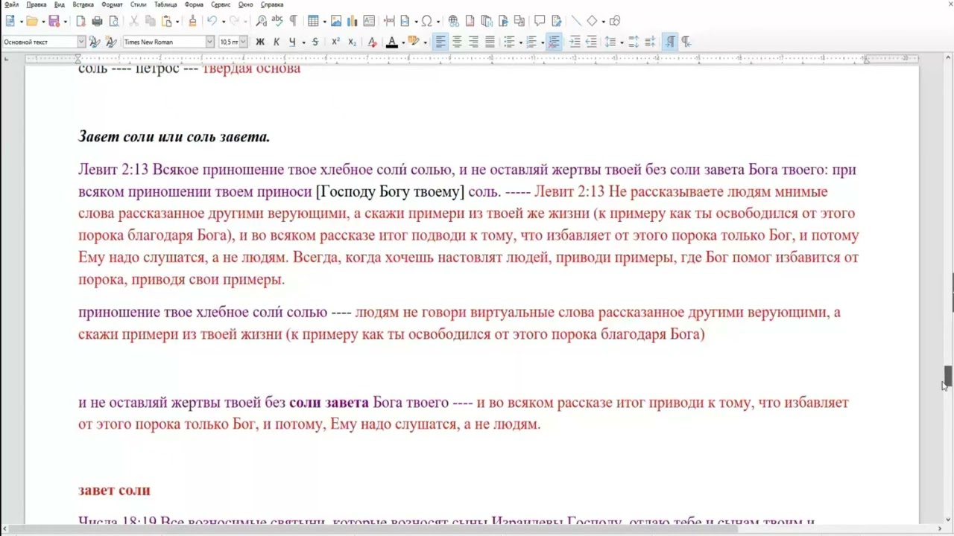Click the Undo arrow
Image resolution: width=954 pixels, height=536 pixels.
pos(212,21)
